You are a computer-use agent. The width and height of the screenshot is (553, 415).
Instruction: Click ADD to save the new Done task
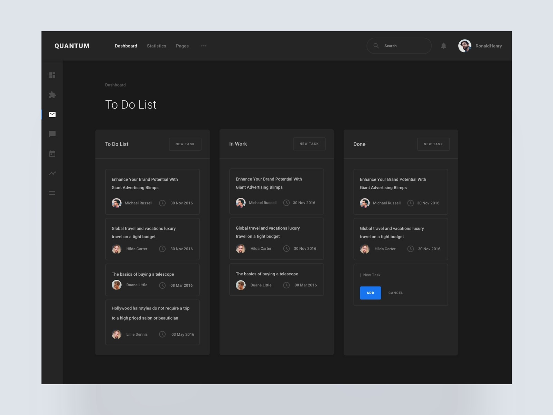(370, 293)
